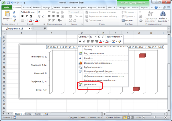Switch to Page Layout view in status bar

pyautogui.click(x=129, y=118)
